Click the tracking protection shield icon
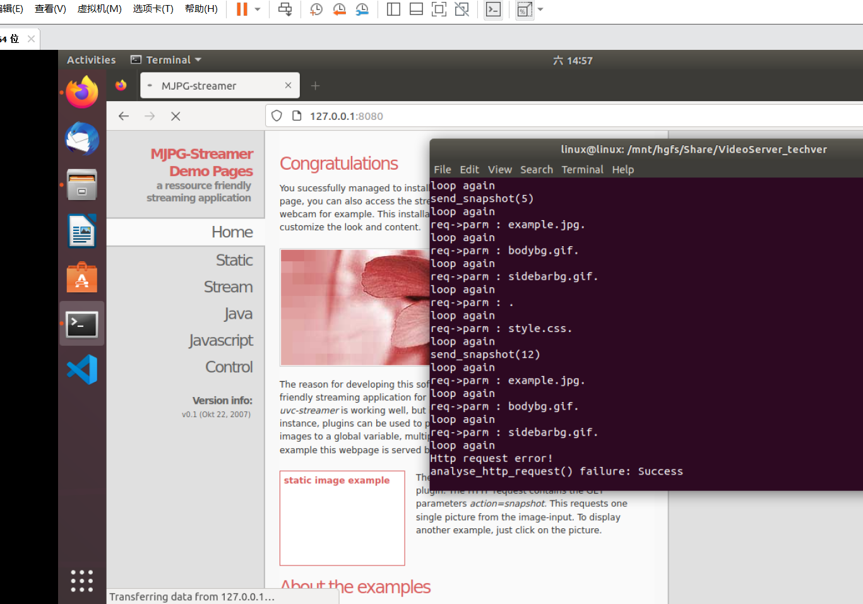This screenshot has height=604, width=863. (x=277, y=116)
